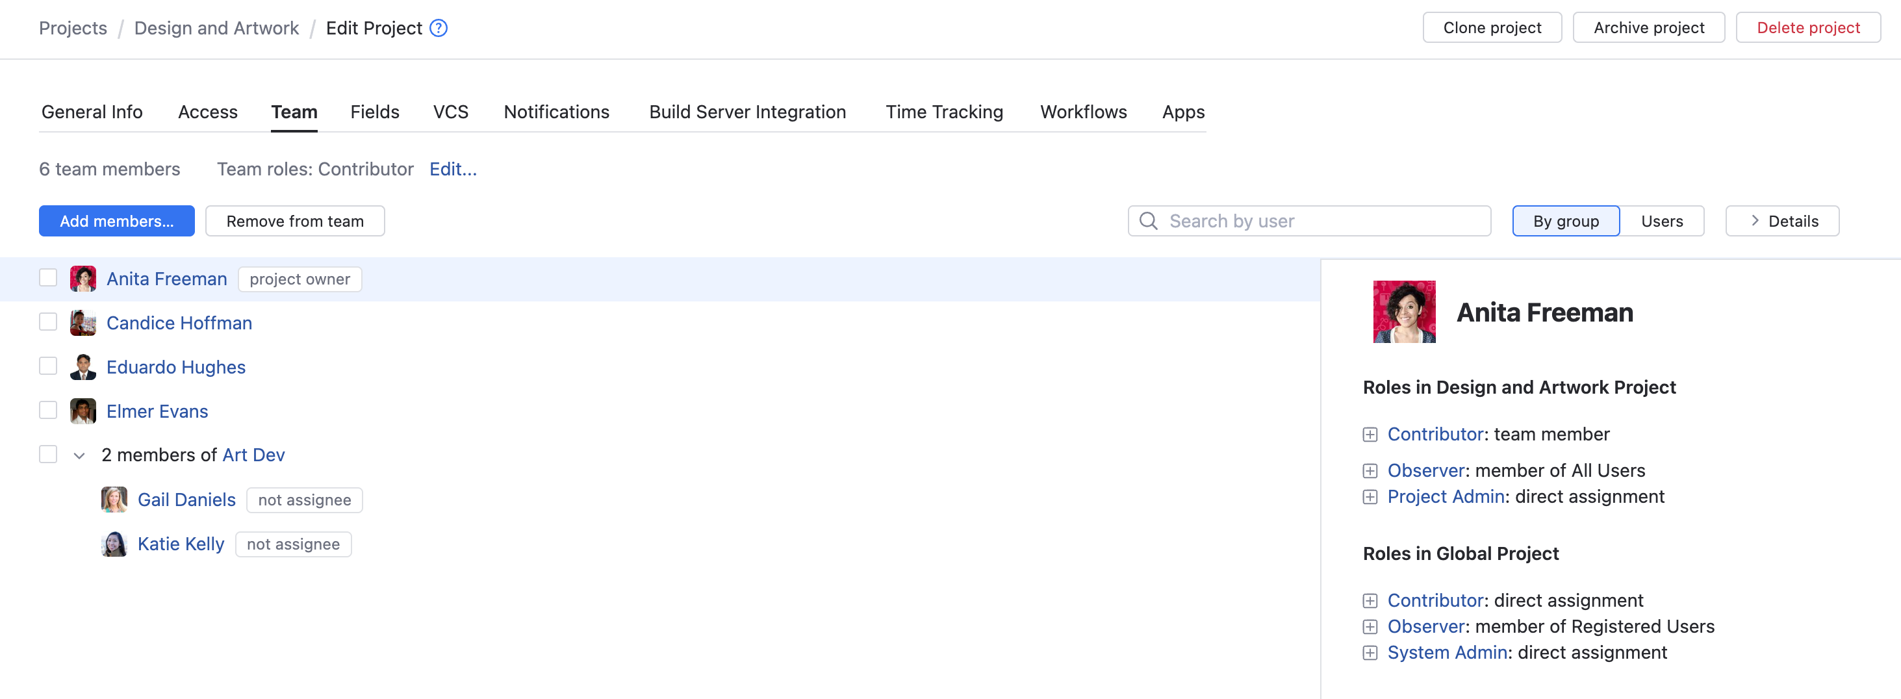
Task: Expand System Admin direct assignment role
Action: (x=1370, y=654)
